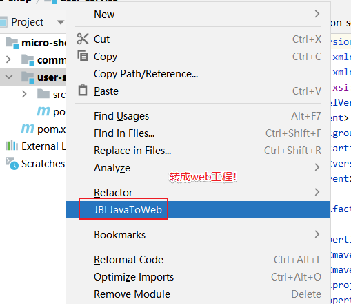Click the micro-shop module folder icon

tap(12, 43)
